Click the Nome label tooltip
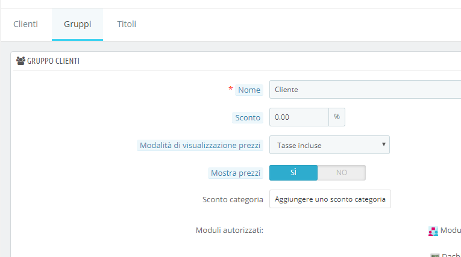The width and height of the screenshot is (461, 257). 249,90
